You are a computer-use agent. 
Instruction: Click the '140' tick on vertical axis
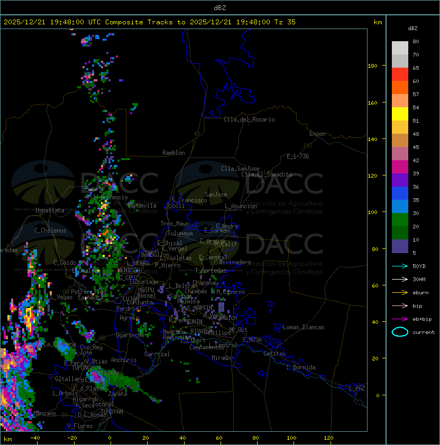372,139
